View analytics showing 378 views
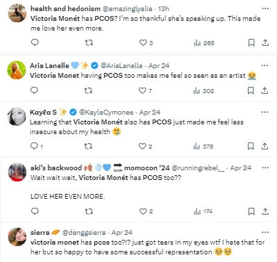277x262 pixels. 203,147
